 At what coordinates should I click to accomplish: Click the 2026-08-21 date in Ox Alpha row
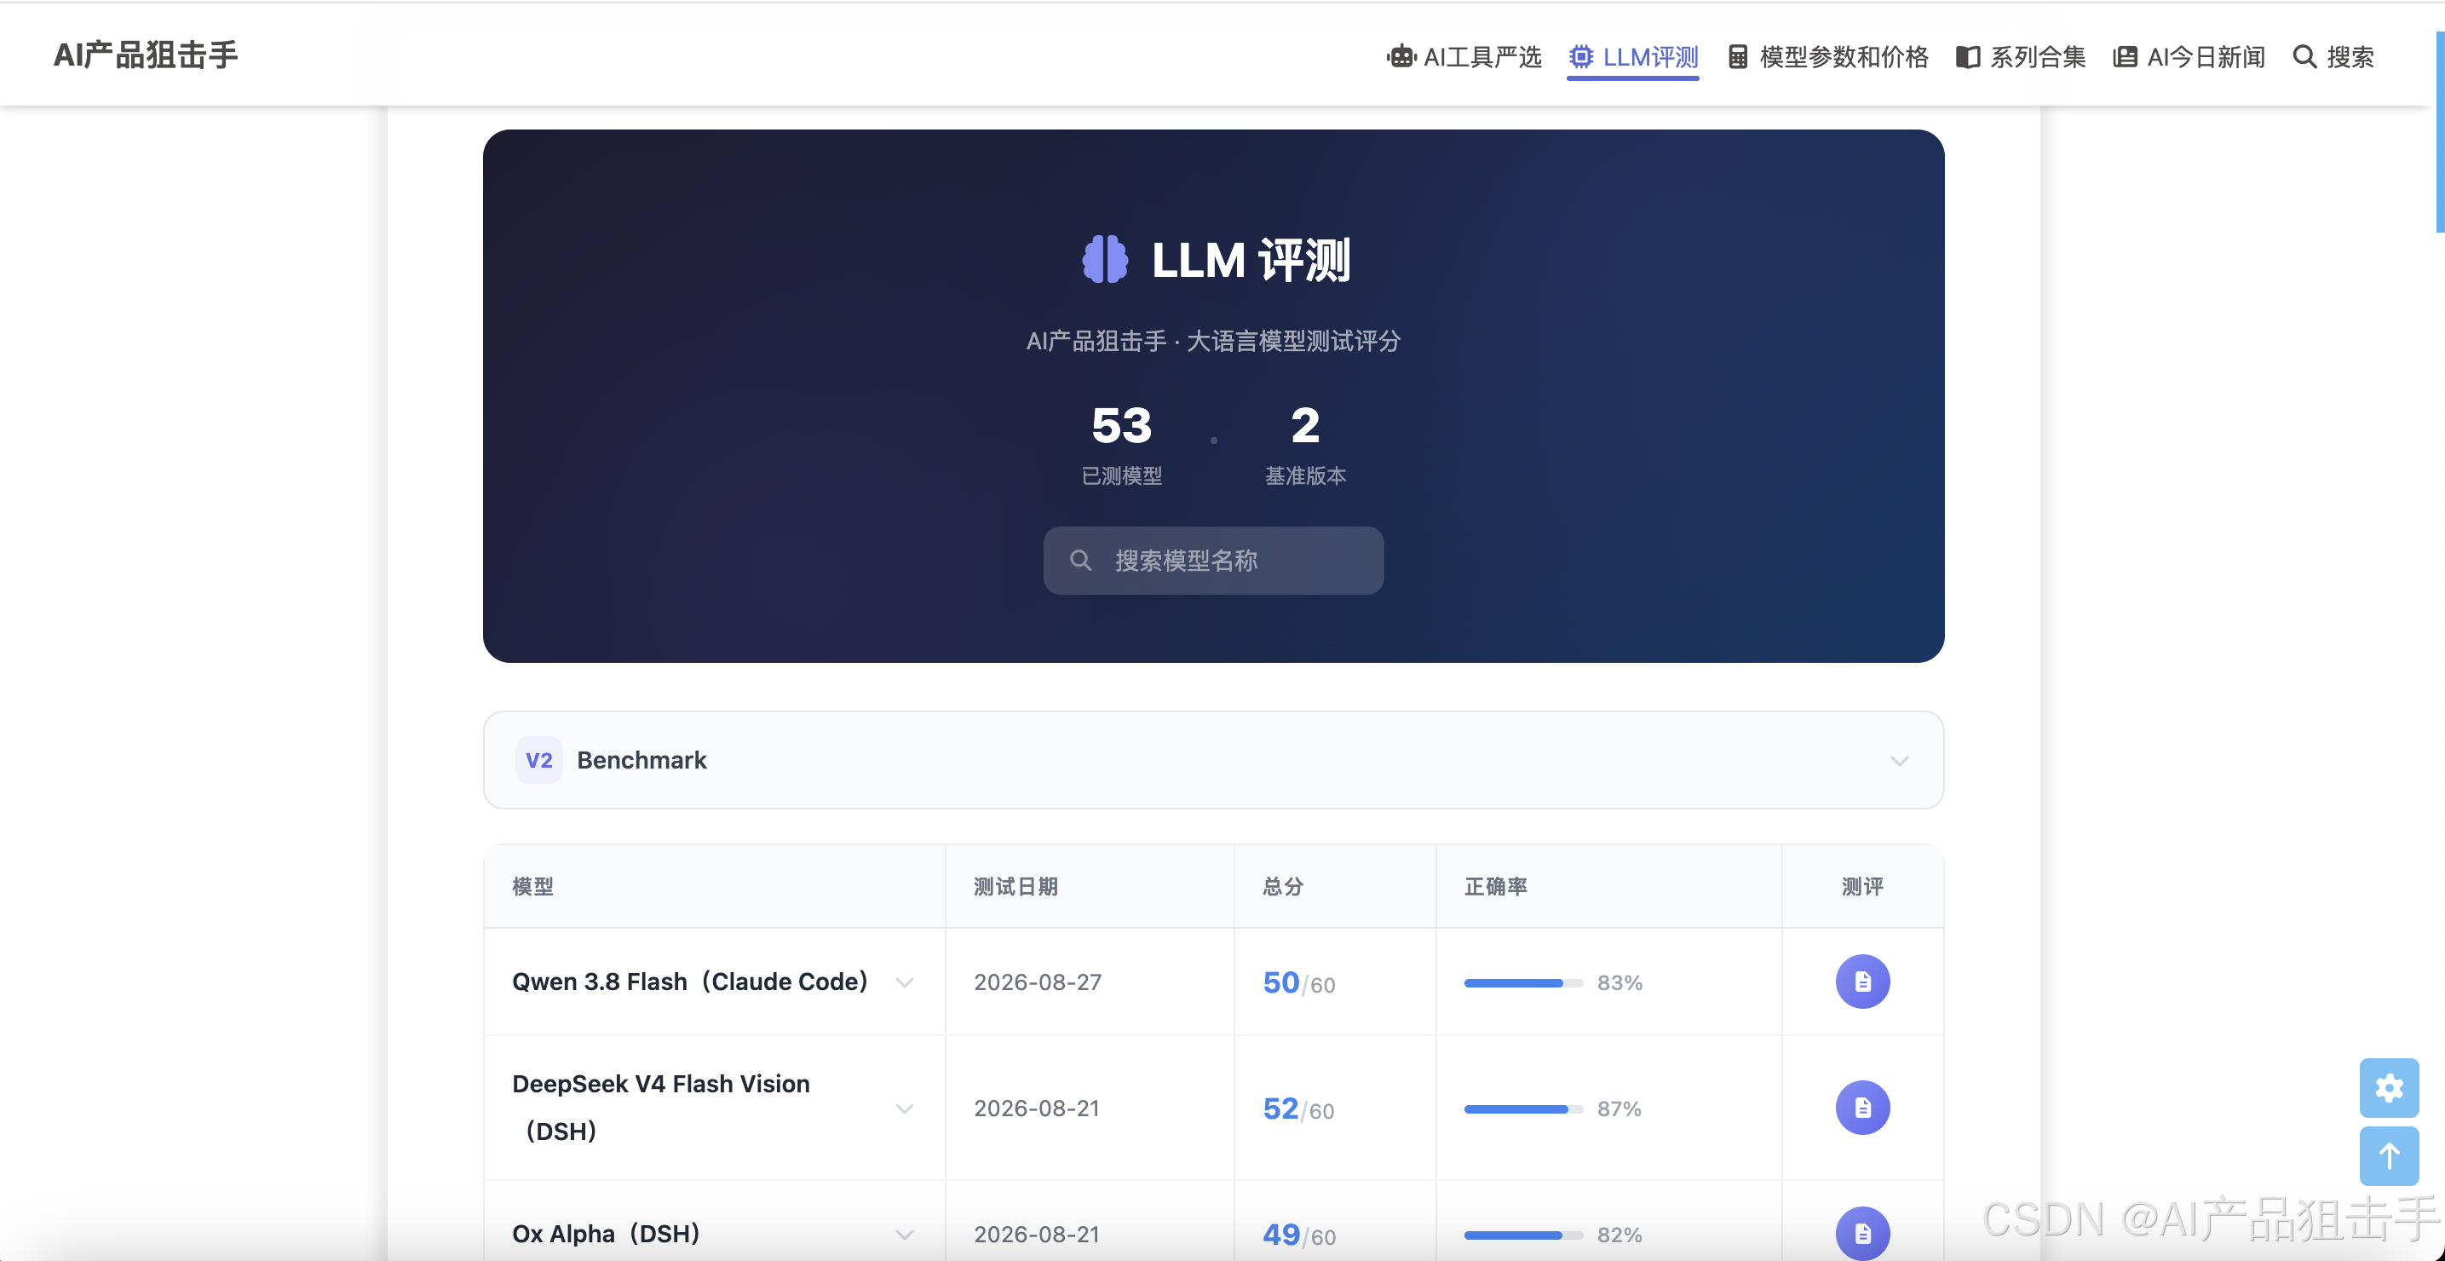pyautogui.click(x=1037, y=1235)
